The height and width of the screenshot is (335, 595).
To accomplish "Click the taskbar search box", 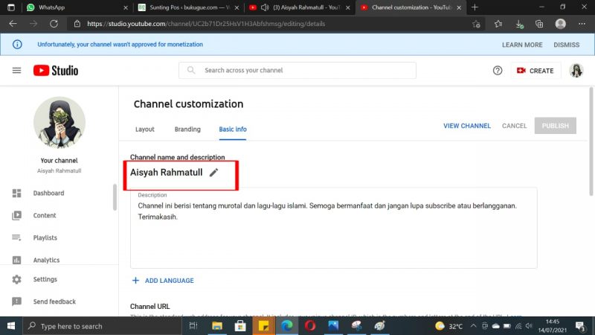I will (103, 326).
